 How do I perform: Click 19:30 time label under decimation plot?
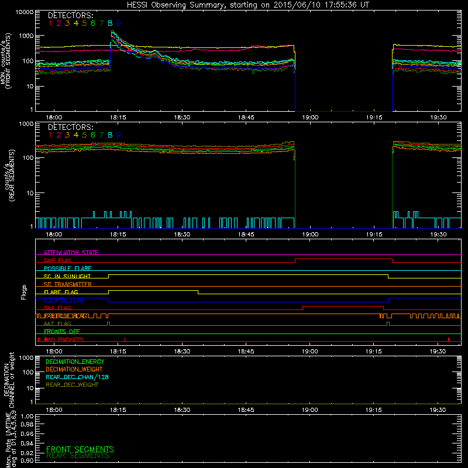tap(438, 410)
